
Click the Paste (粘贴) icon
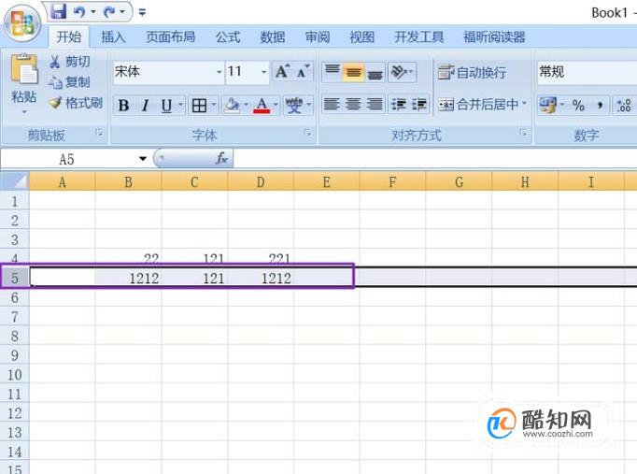23,69
